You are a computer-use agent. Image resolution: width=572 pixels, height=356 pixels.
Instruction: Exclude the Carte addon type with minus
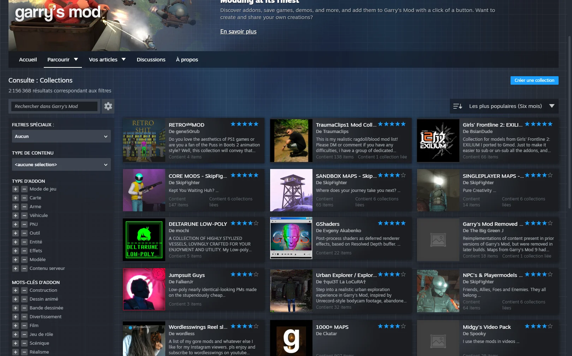pos(24,198)
